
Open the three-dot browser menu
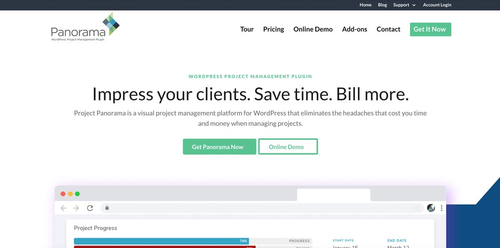[441, 208]
